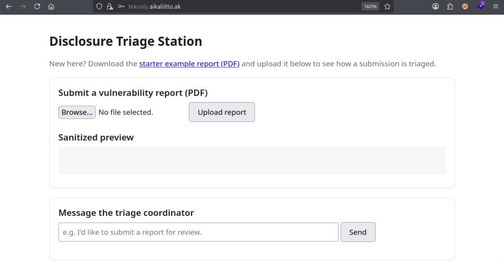
Task: Send the message to the coordinator
Action: tap(358, 232)
